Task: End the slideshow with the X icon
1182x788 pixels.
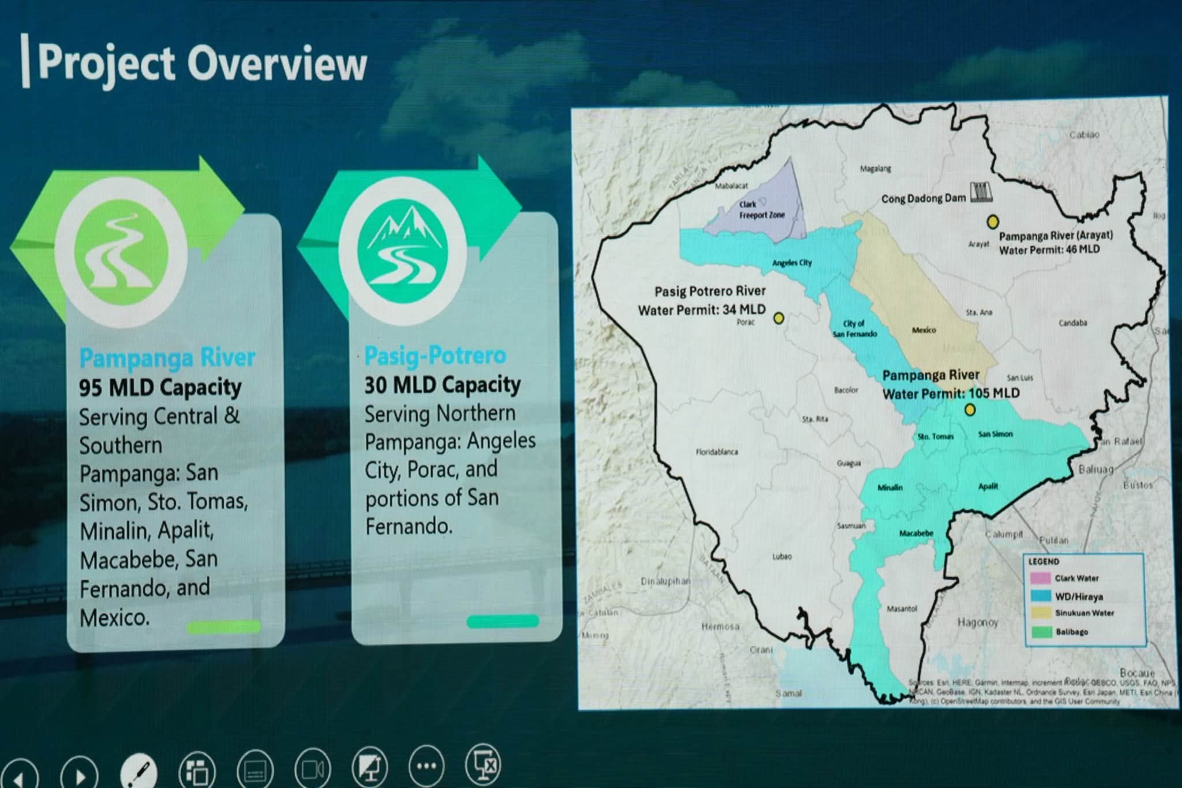Action: 483,764
